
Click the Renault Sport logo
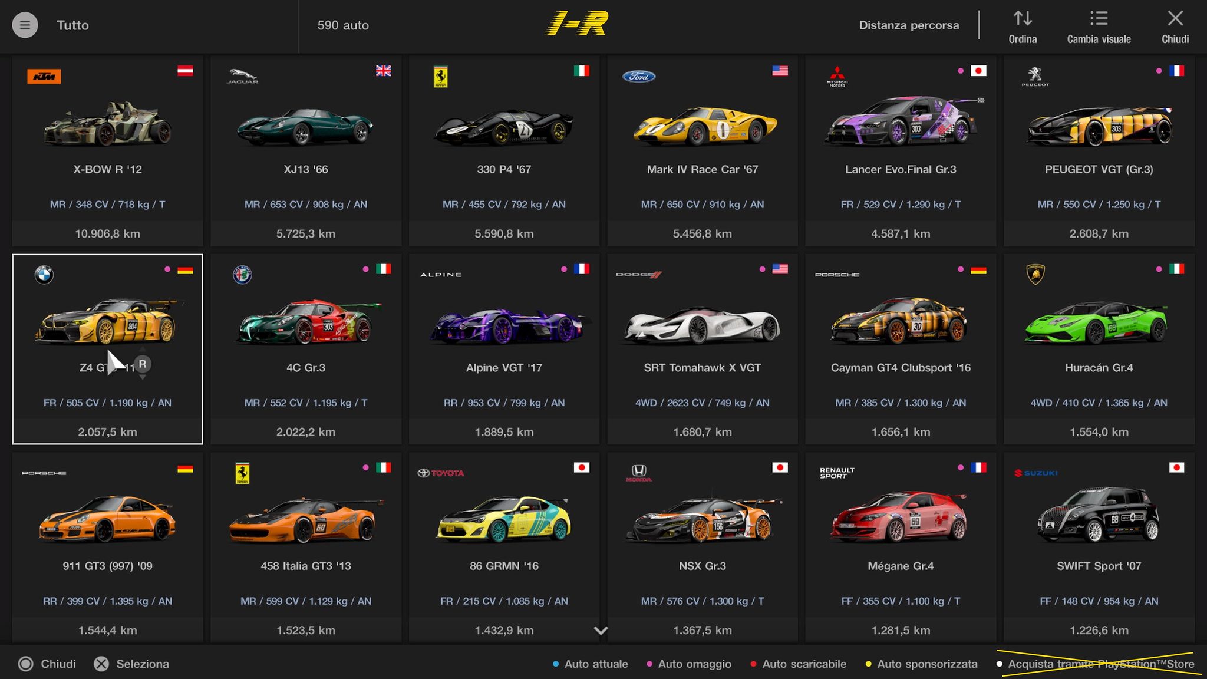(x=837, y=473)
